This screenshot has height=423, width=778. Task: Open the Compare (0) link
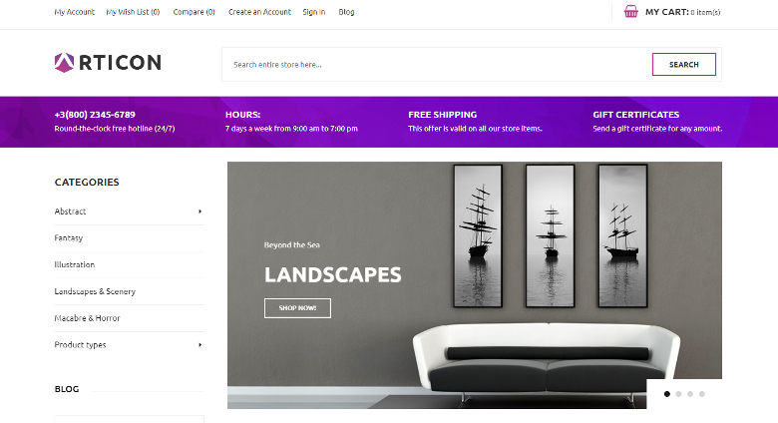(194, 12)
